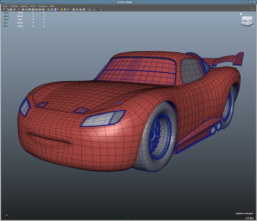Open the Renderer menu
This screenshot has width=257, height=221.
(43, 6)
